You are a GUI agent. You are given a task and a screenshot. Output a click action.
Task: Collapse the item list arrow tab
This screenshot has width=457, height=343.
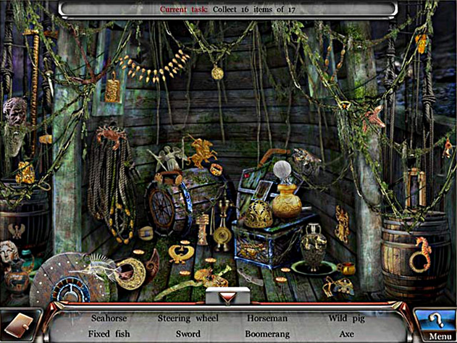(x=227, y=296)
